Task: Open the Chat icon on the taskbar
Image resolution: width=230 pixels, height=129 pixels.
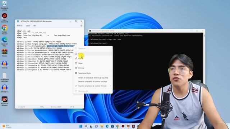Action: click(x=97, y=126)
